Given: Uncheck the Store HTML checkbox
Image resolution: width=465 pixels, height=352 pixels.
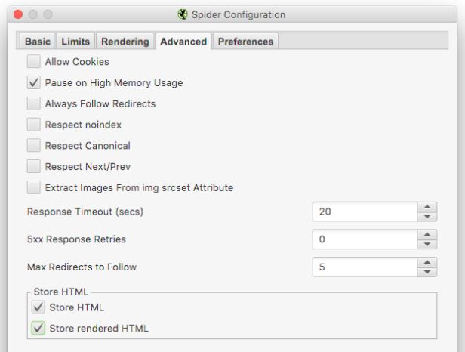Looking at the screenshot, I should point(38,307).
